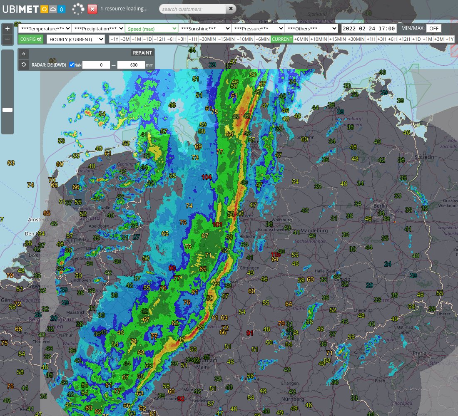Viewport: 458px width, 416px height.
Task: Click the Magdeburg city label on map
Action: (314, 230)
